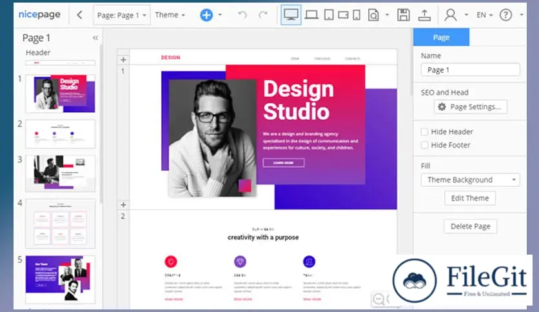
Task: Click Read More under Design column
Action: click(243, 300)
